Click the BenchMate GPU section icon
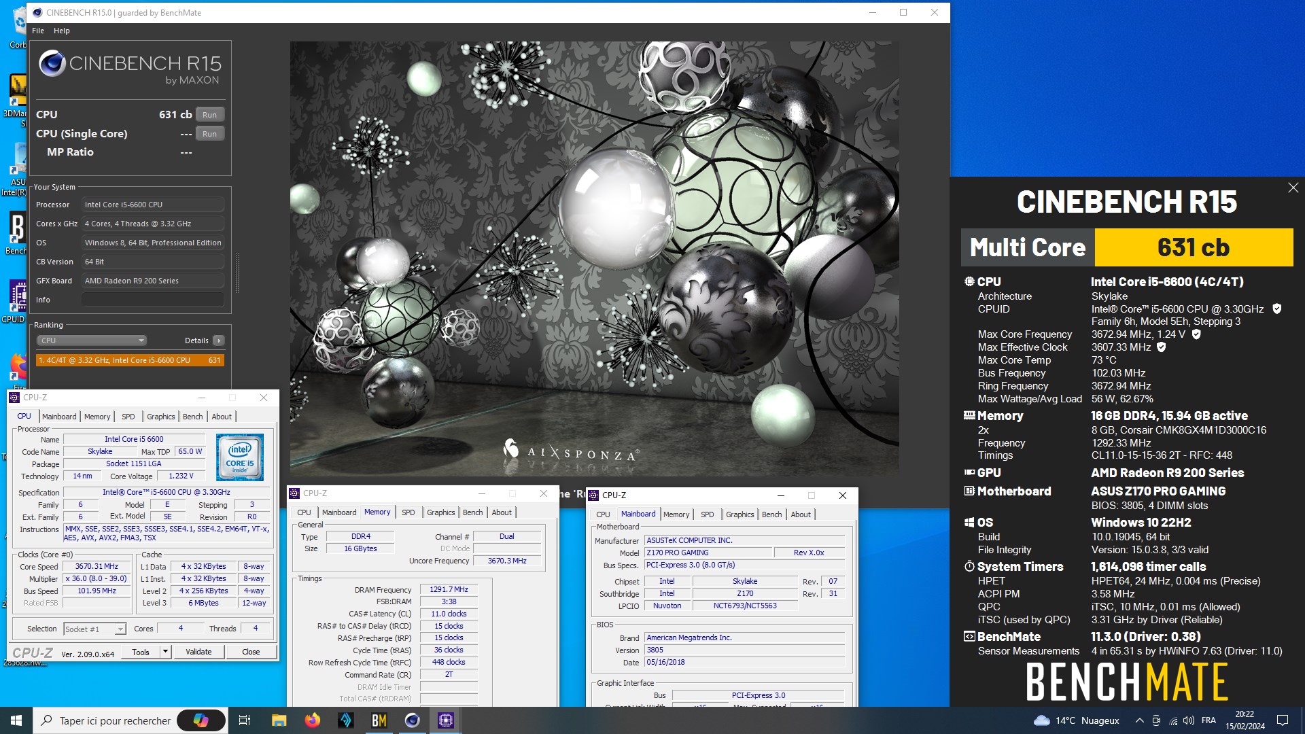1305x734 pixels. point(969,472)
